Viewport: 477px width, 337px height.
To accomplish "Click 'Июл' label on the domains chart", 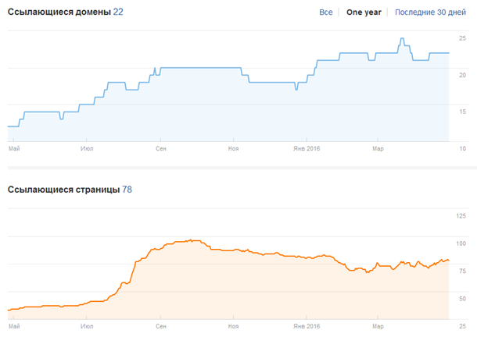I will (87, 148).
